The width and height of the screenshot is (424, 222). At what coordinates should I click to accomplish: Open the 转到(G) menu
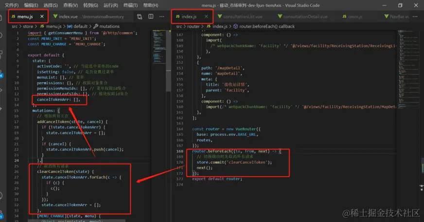tap(90, 5)
